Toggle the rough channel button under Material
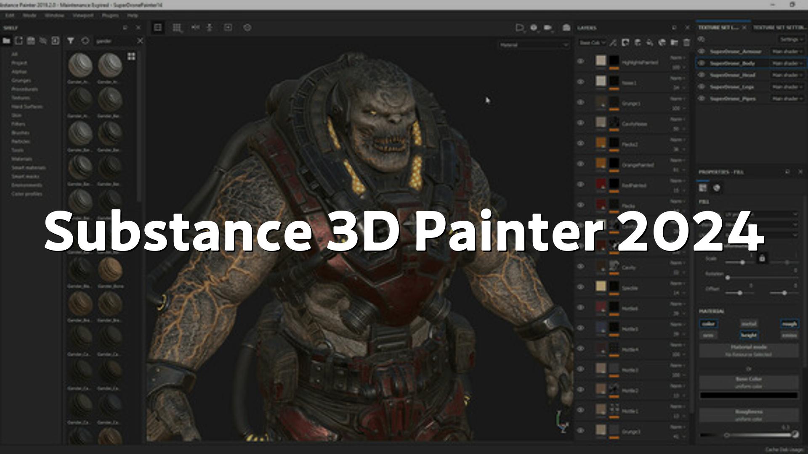 click(x=789, y=324)
